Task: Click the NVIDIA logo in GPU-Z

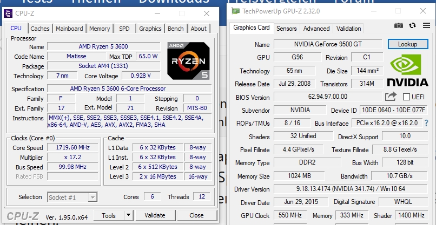Action: [x=407, y=70]
